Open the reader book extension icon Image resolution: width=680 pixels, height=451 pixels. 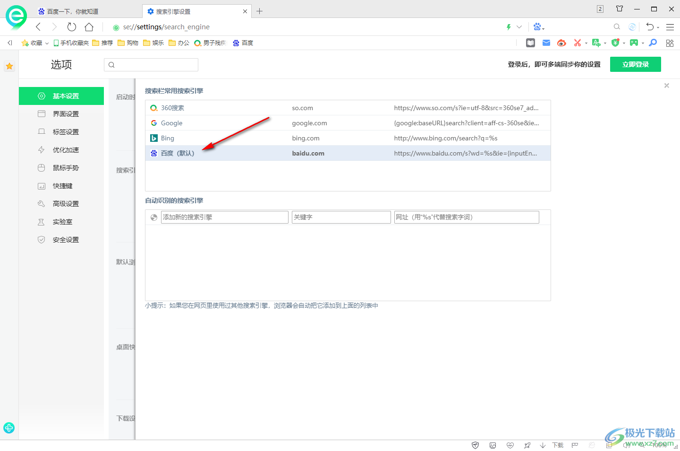click(531, 43)
